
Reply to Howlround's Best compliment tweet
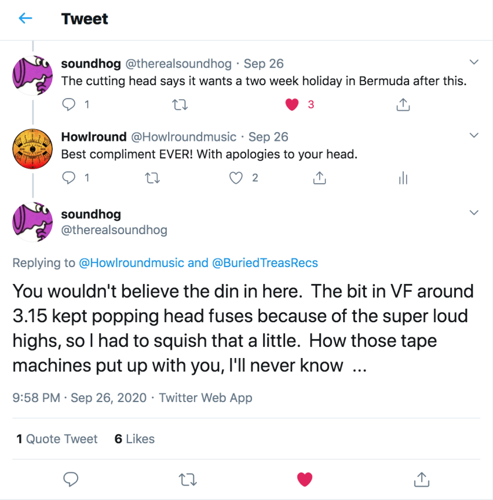point(71,178)
